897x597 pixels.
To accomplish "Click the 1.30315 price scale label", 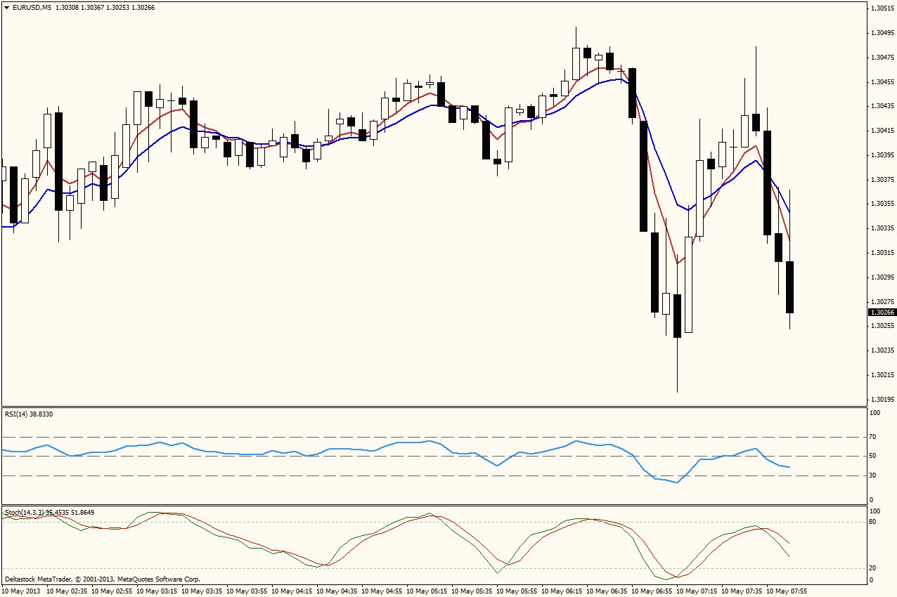I will pos(883,253).
